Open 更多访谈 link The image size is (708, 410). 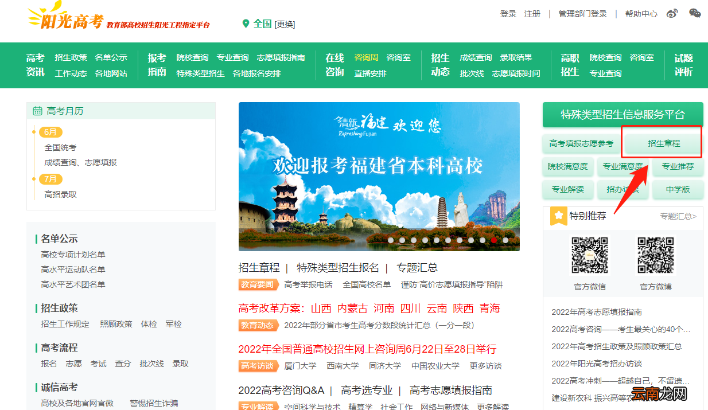coord(485,366)
